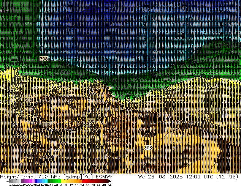Image resolution: width=241 pixels, height=186 pixels.
Task: Click the 0 tick label on the legend
Action: [x=61, y=185]
